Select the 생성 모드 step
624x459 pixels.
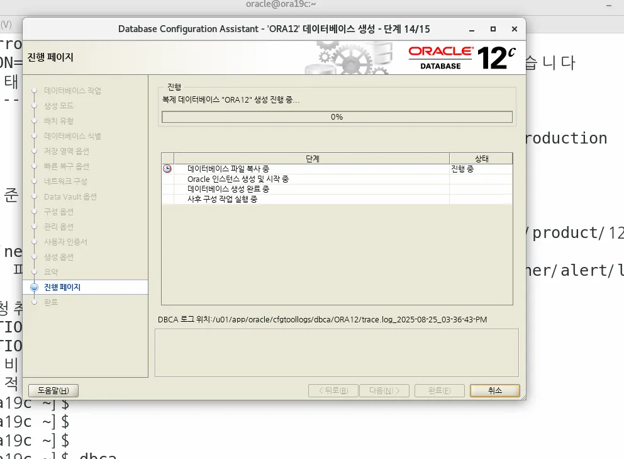[58, 106]
